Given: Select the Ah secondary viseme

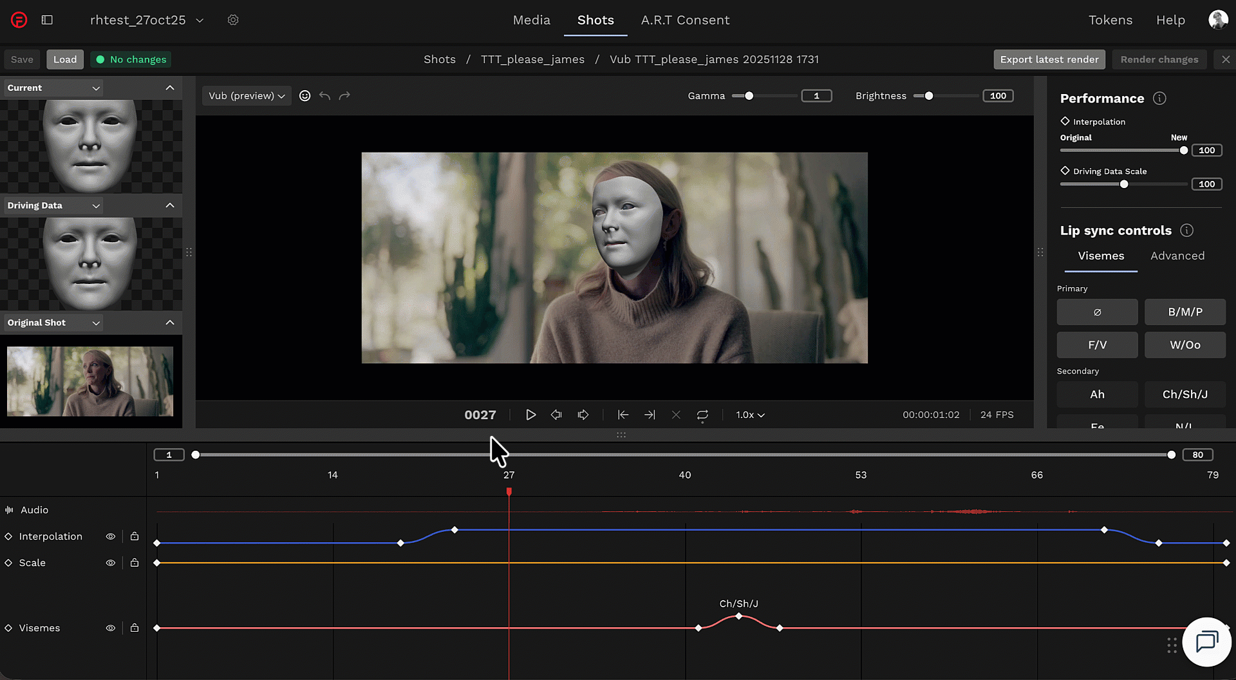Looking at the screenshot, I should tap(1097, 395).
